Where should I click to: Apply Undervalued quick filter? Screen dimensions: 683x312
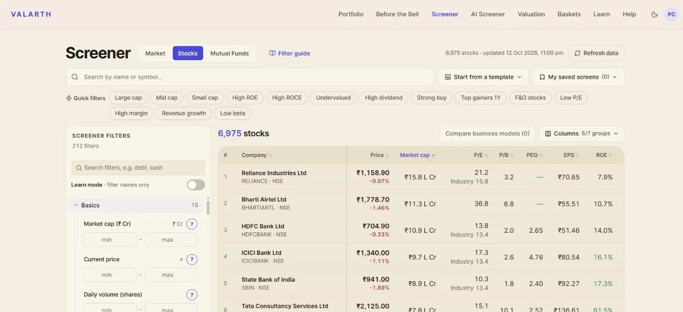(x=333, y=98)
